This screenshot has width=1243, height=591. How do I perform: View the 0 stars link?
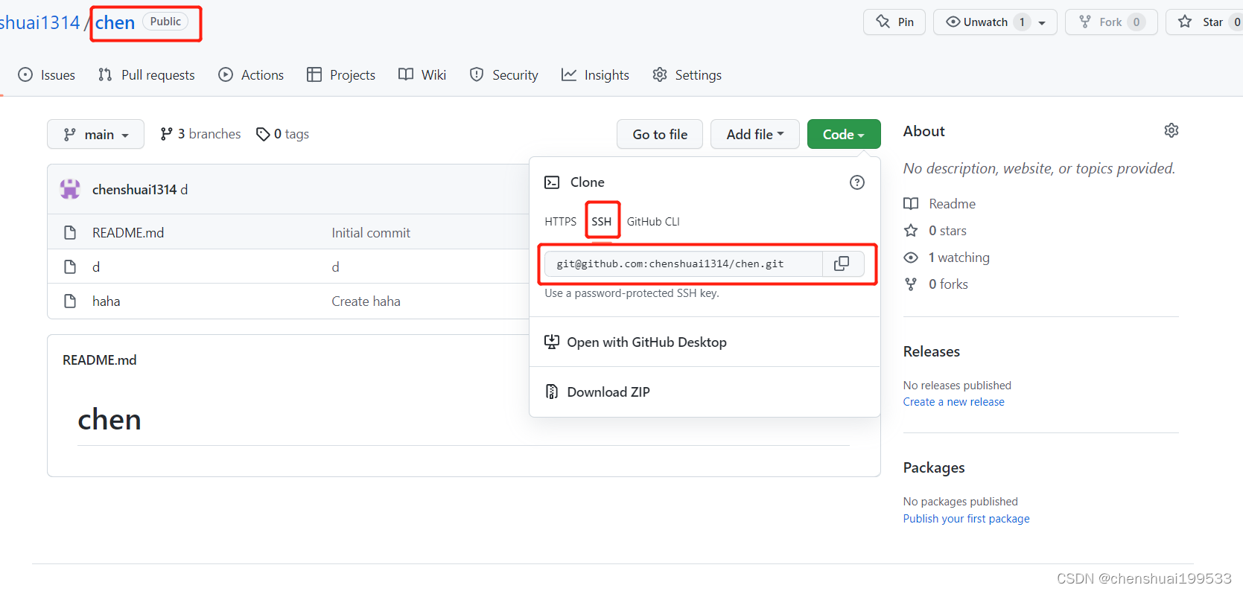[947, 231]
